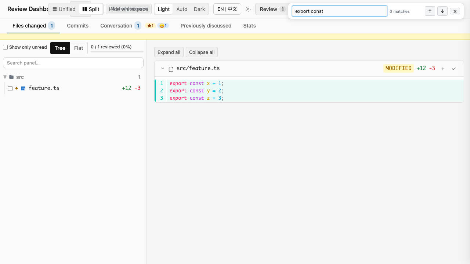Enable Show only unread checkbox

(x=6, y=47)
